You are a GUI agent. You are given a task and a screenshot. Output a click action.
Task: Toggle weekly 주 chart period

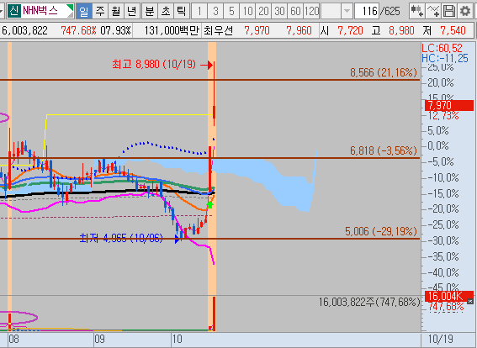(100, 11)
